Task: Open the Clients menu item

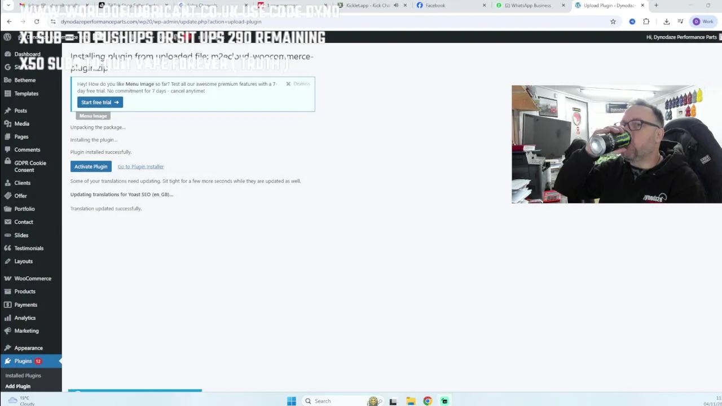Action: 22,183
